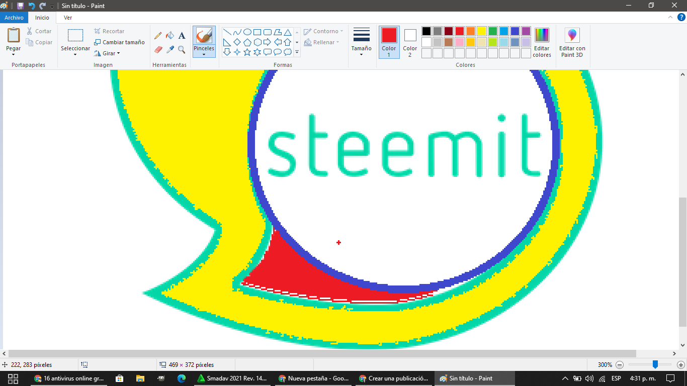This screenshot has width=687, height=386.
Task: Pick the yellow color swatch
Action: [482, 31]
